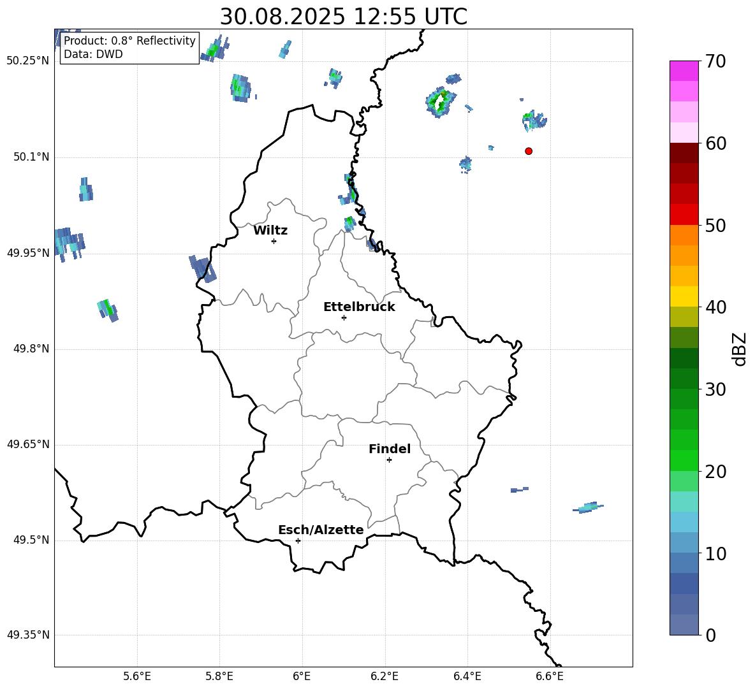
Task: Click the radar echo near 6.7°E, 49.55°N
Action: click(x=589, y=507)
